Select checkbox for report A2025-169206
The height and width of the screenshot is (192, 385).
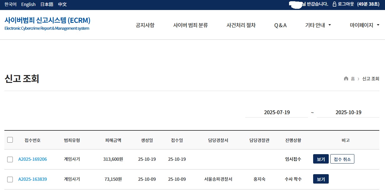pyautogui.click(x=10, y=159)
